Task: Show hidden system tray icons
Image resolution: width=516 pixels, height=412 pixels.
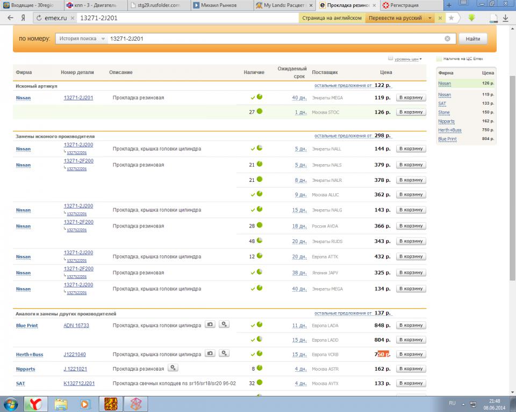Action: point(463,404)
